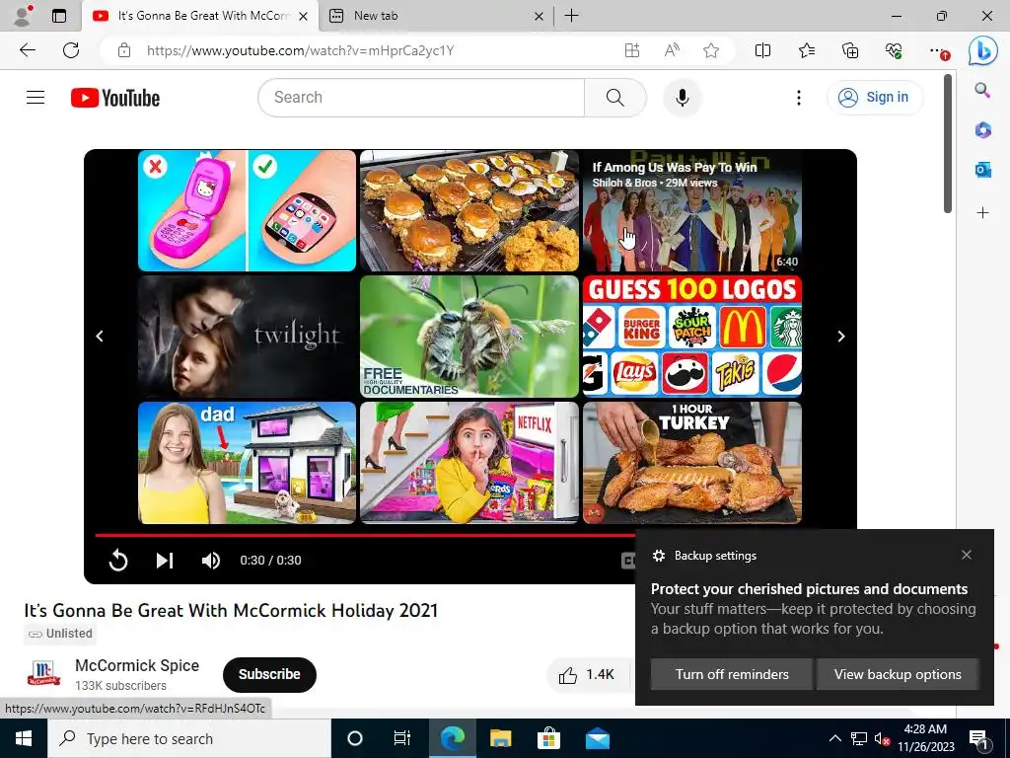Open File Explorer from taskbar
The height and width of the screenshot is (758, 1010).
point(500,738)
